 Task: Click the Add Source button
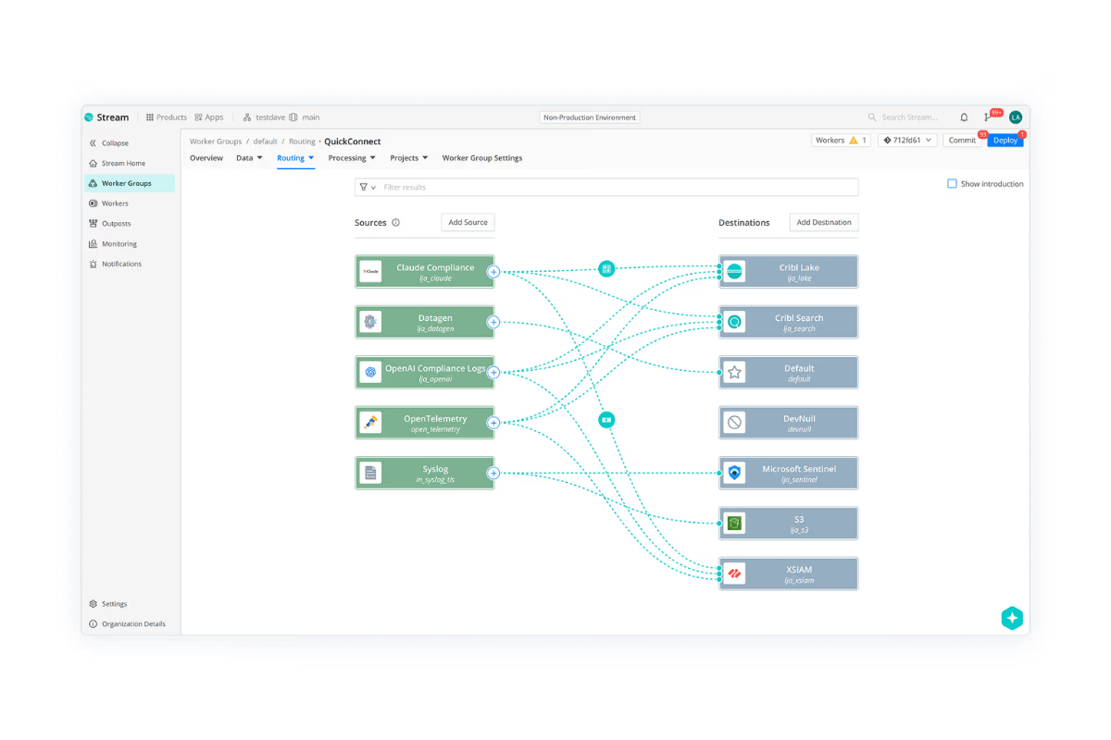(x=468, y=223)
